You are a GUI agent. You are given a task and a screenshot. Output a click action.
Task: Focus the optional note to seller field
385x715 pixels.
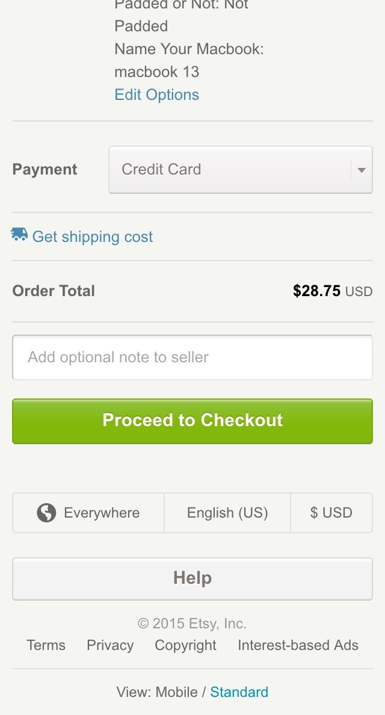pos(192,357)
